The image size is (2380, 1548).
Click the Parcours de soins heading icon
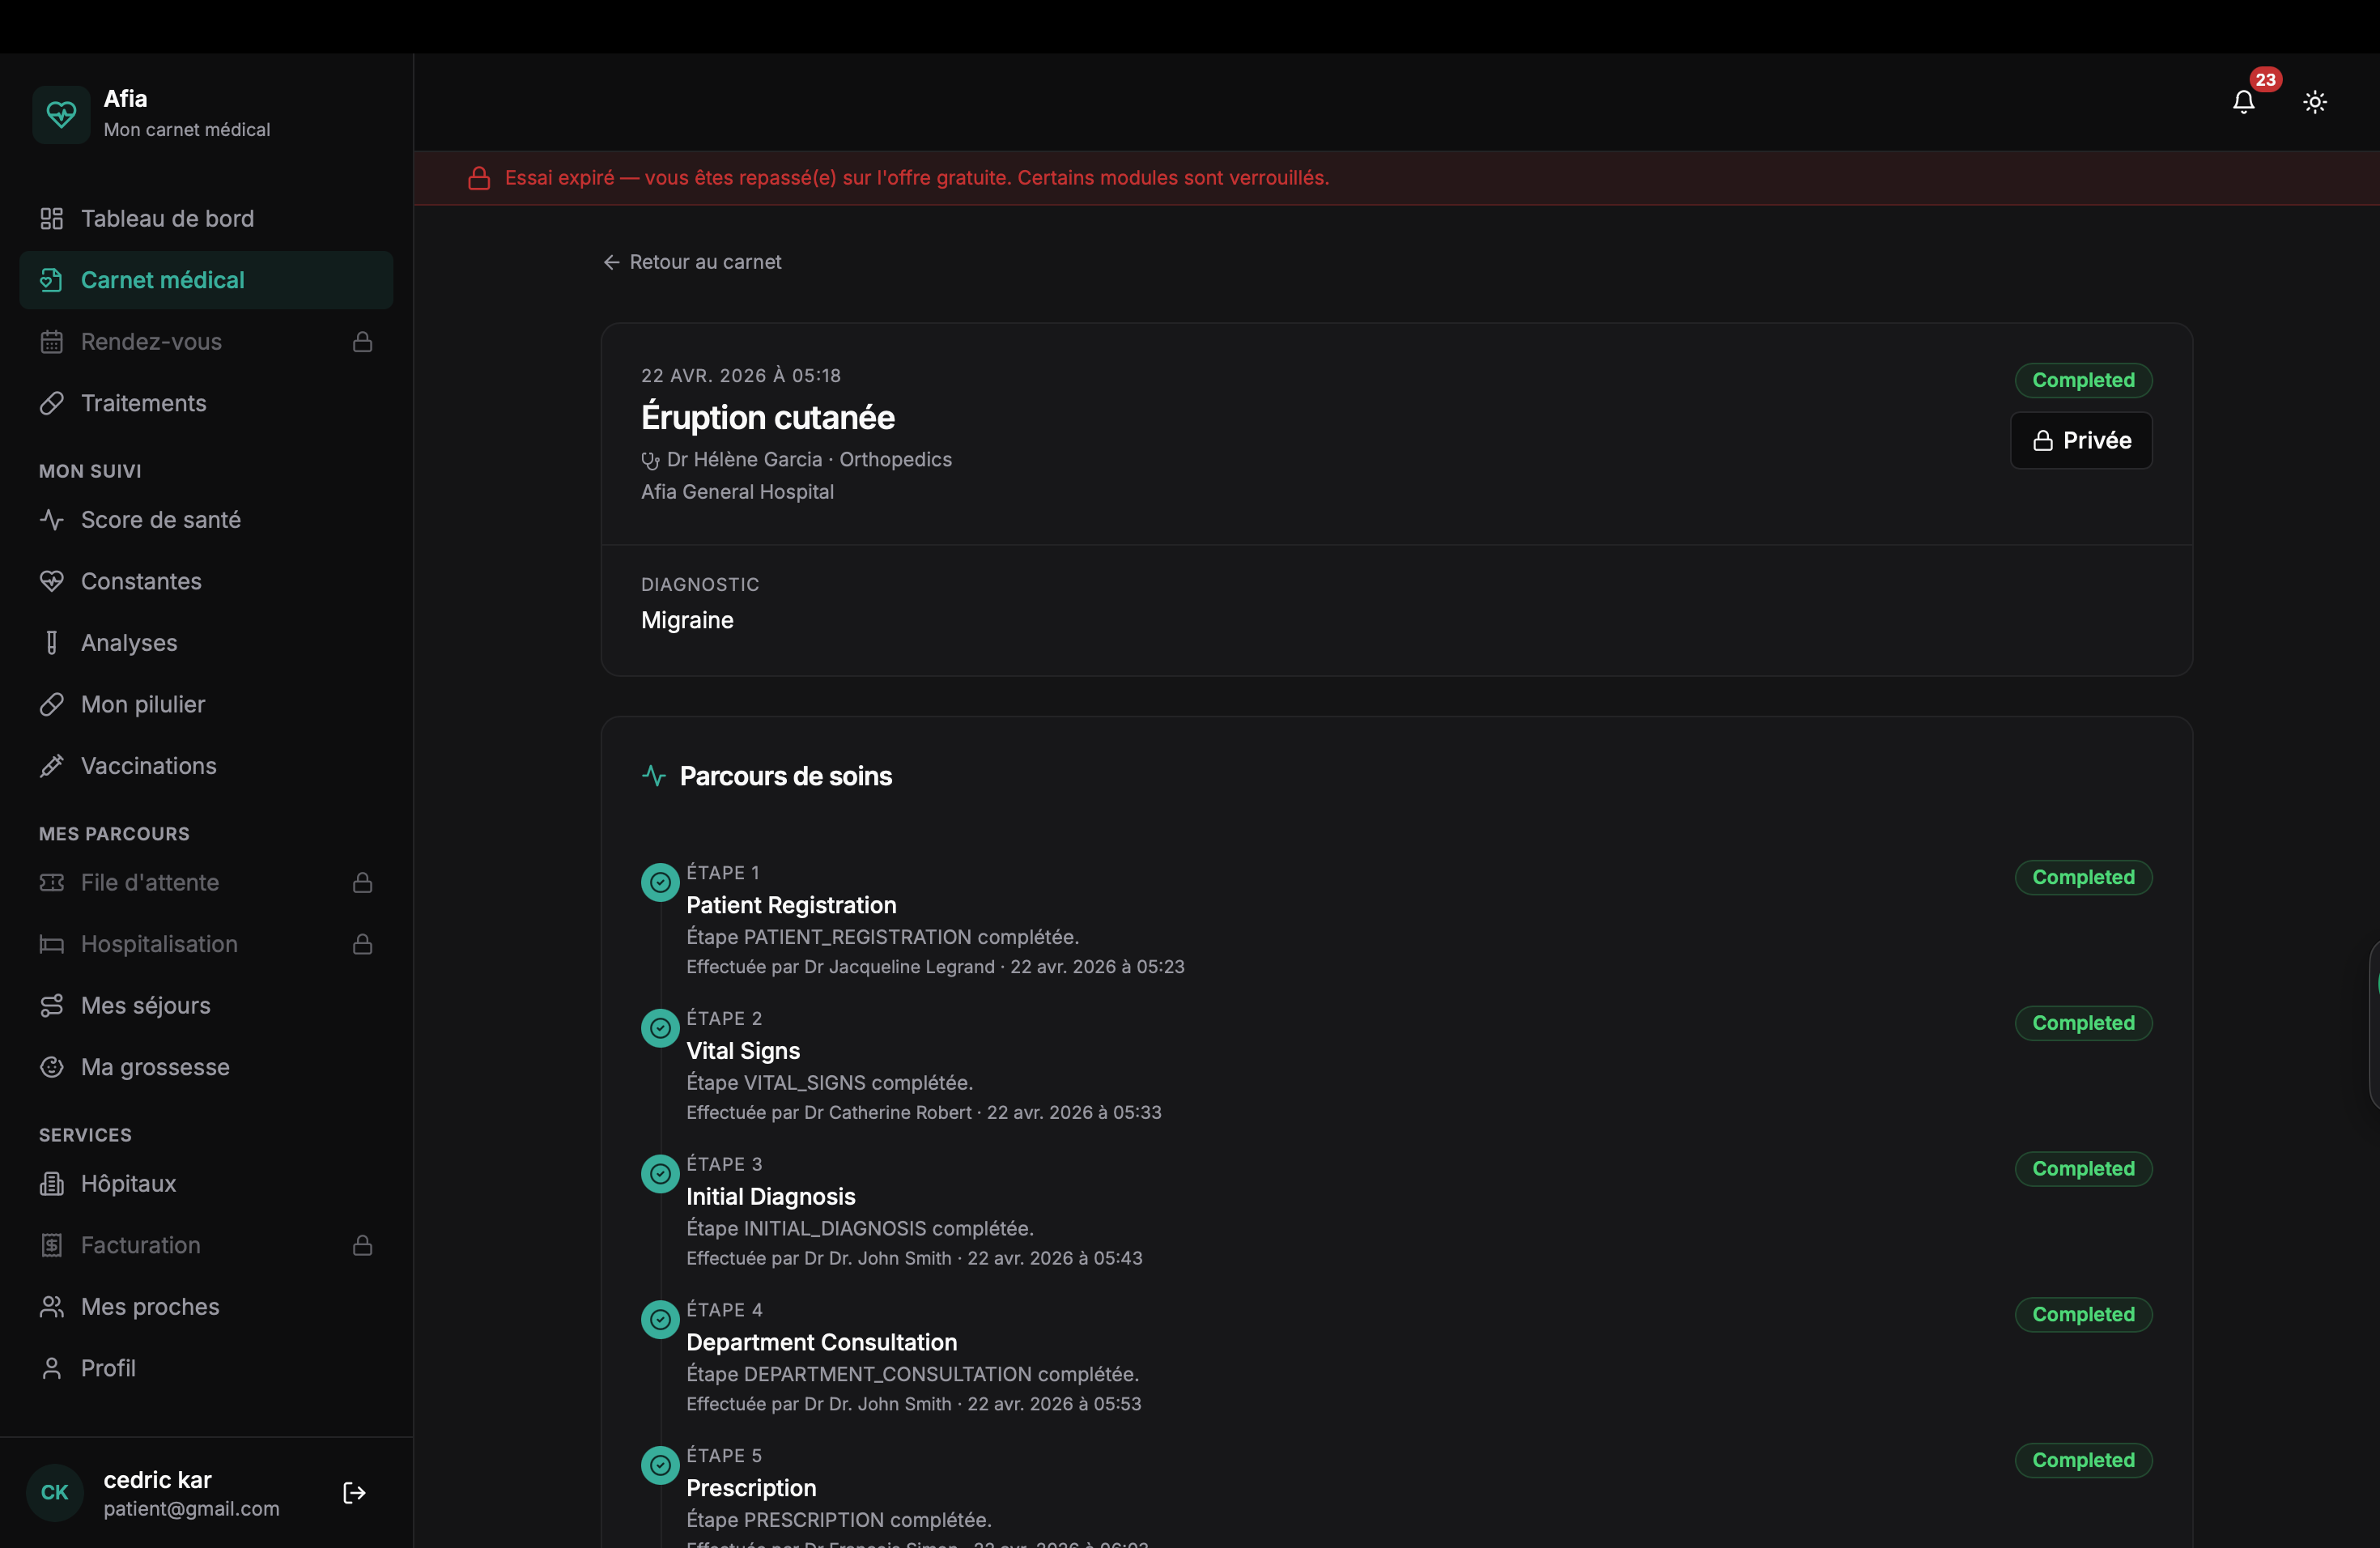(654, 776)
